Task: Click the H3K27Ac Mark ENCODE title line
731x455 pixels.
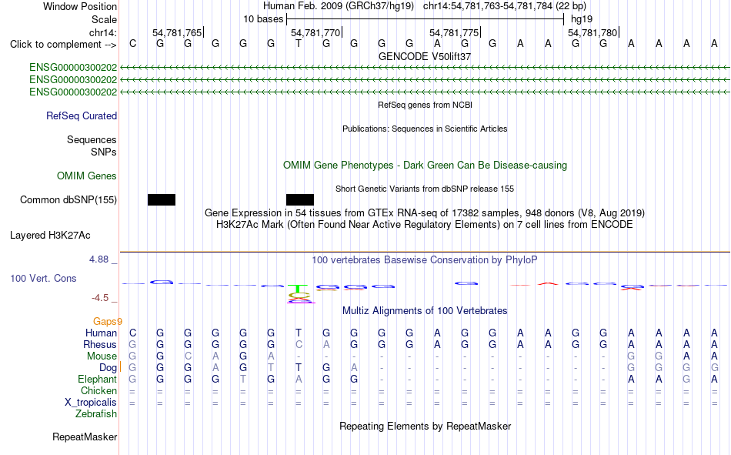Action: pyautogui.click(x=425, y=225)
